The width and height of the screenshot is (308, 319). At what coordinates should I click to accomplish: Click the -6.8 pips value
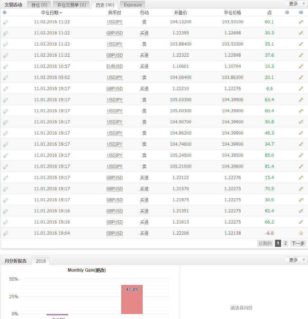(270, 233)
